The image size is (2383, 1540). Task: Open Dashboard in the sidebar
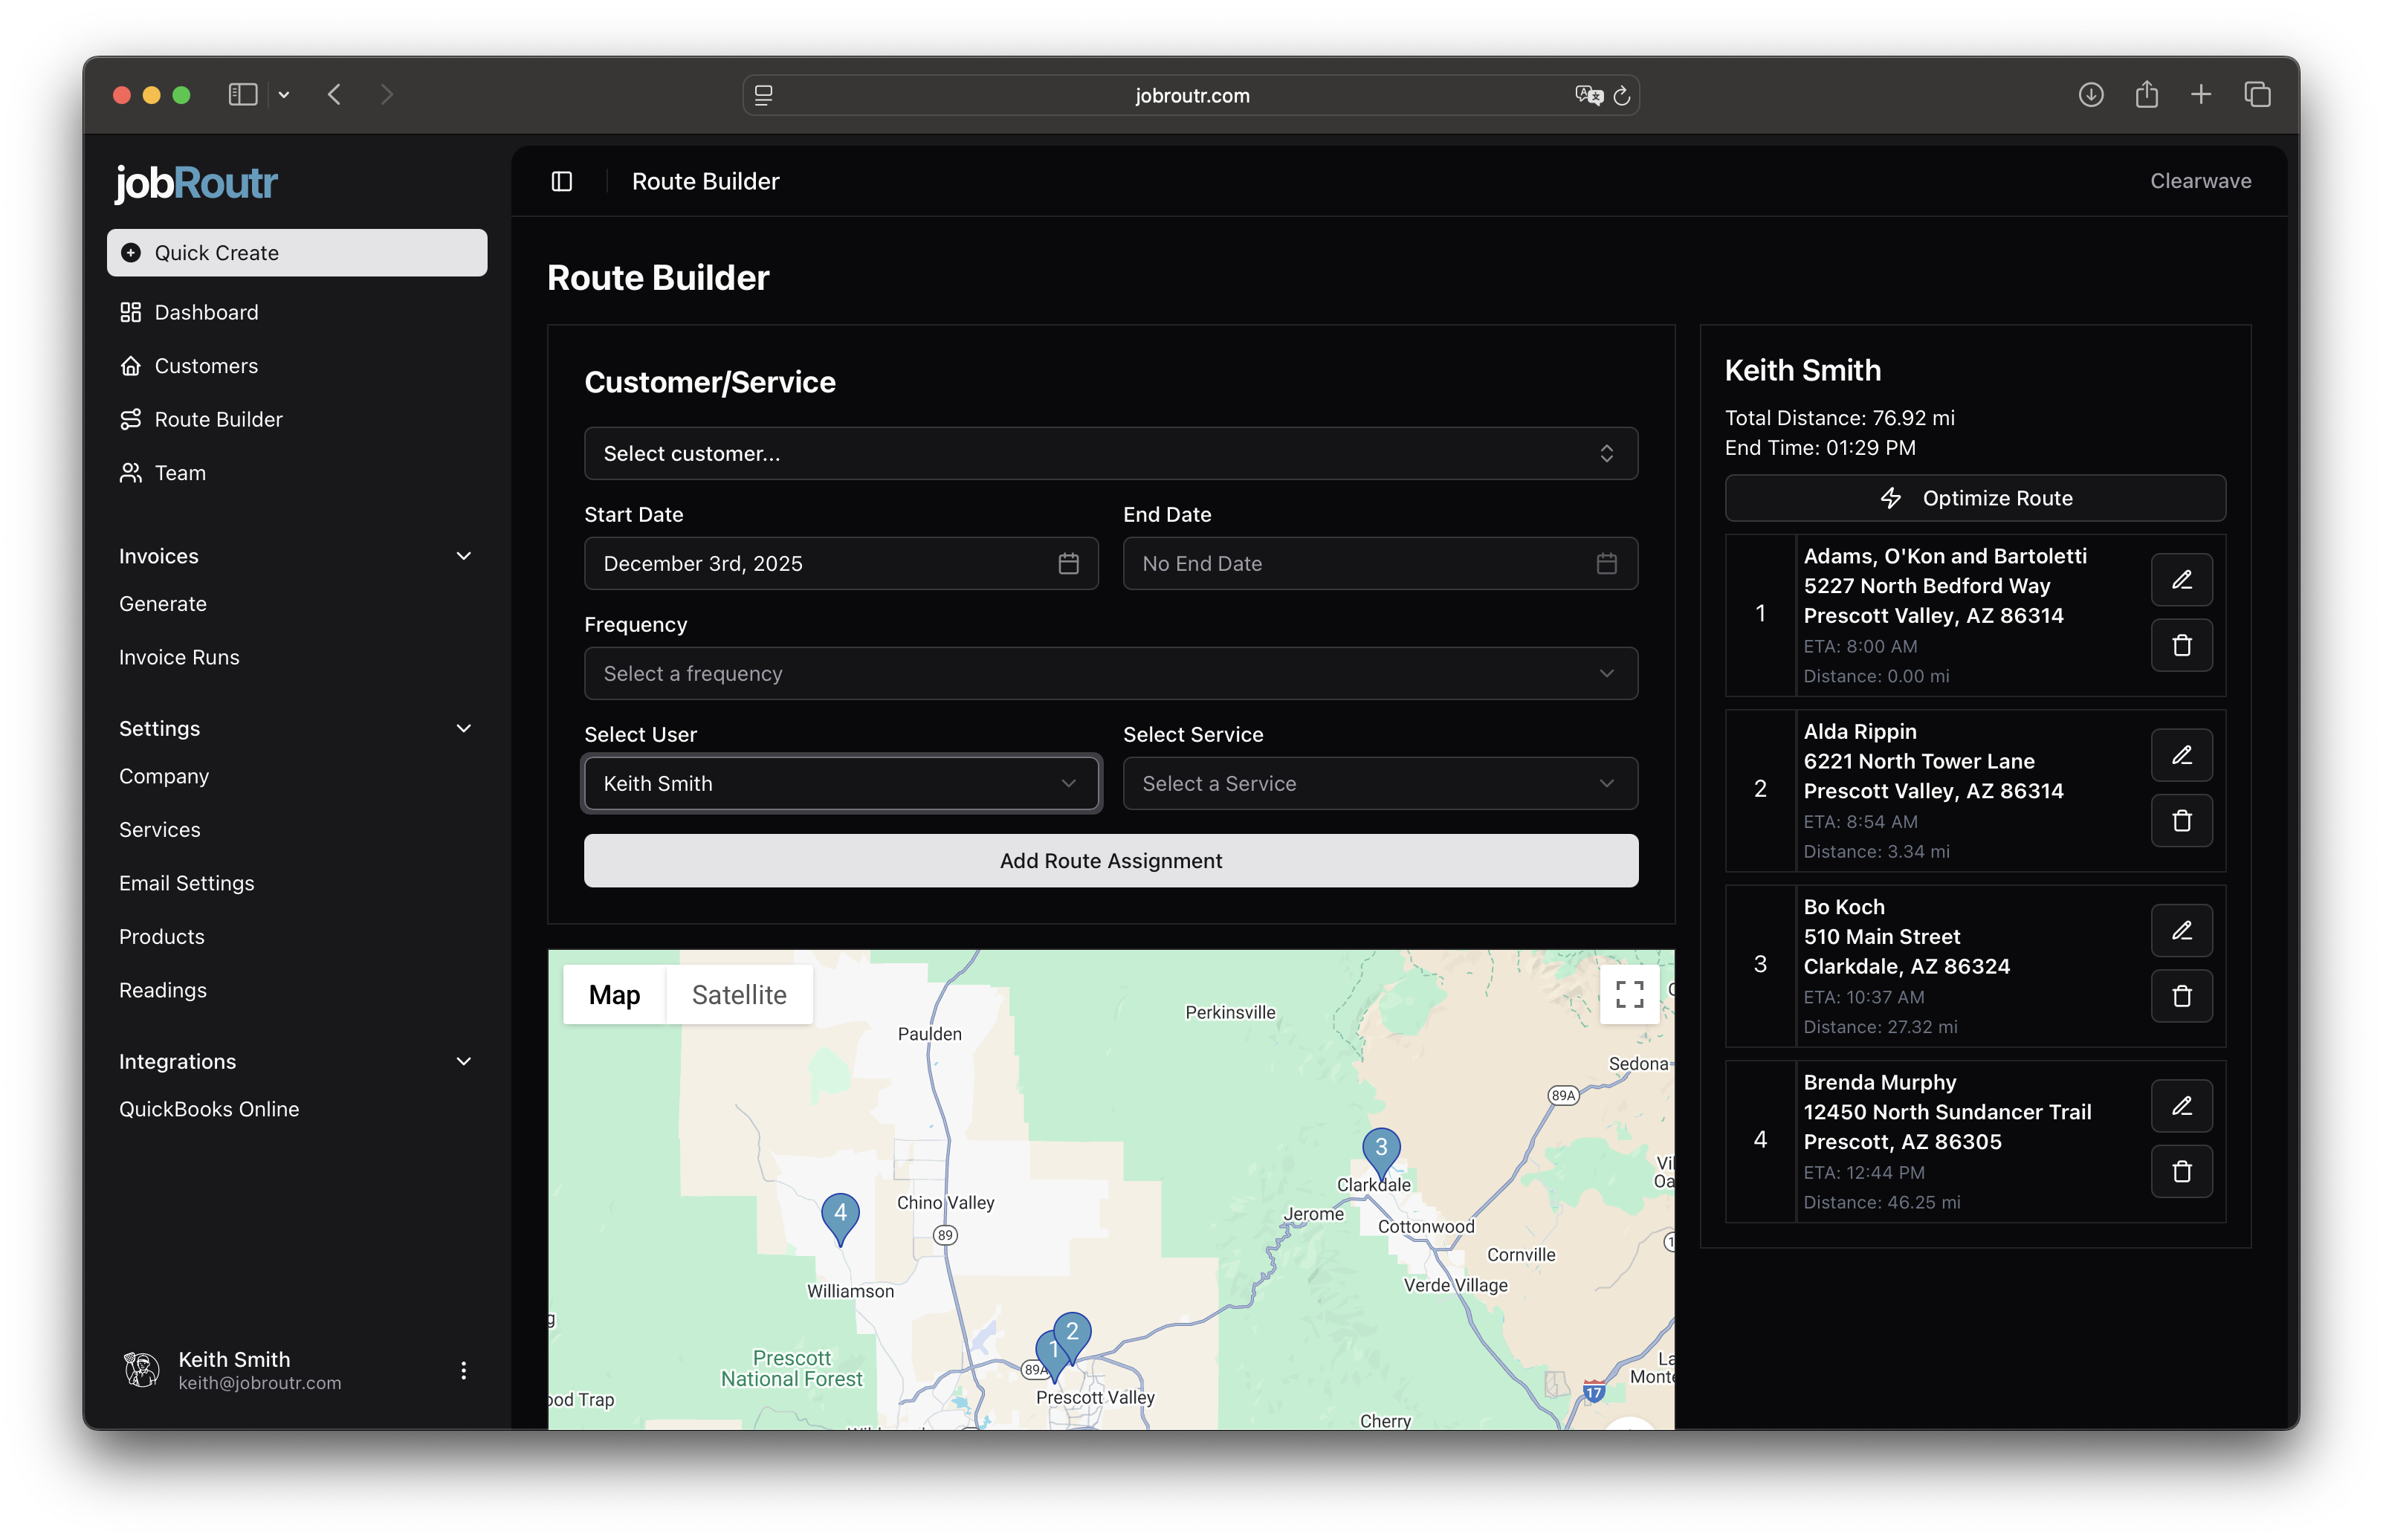[297, 313]
